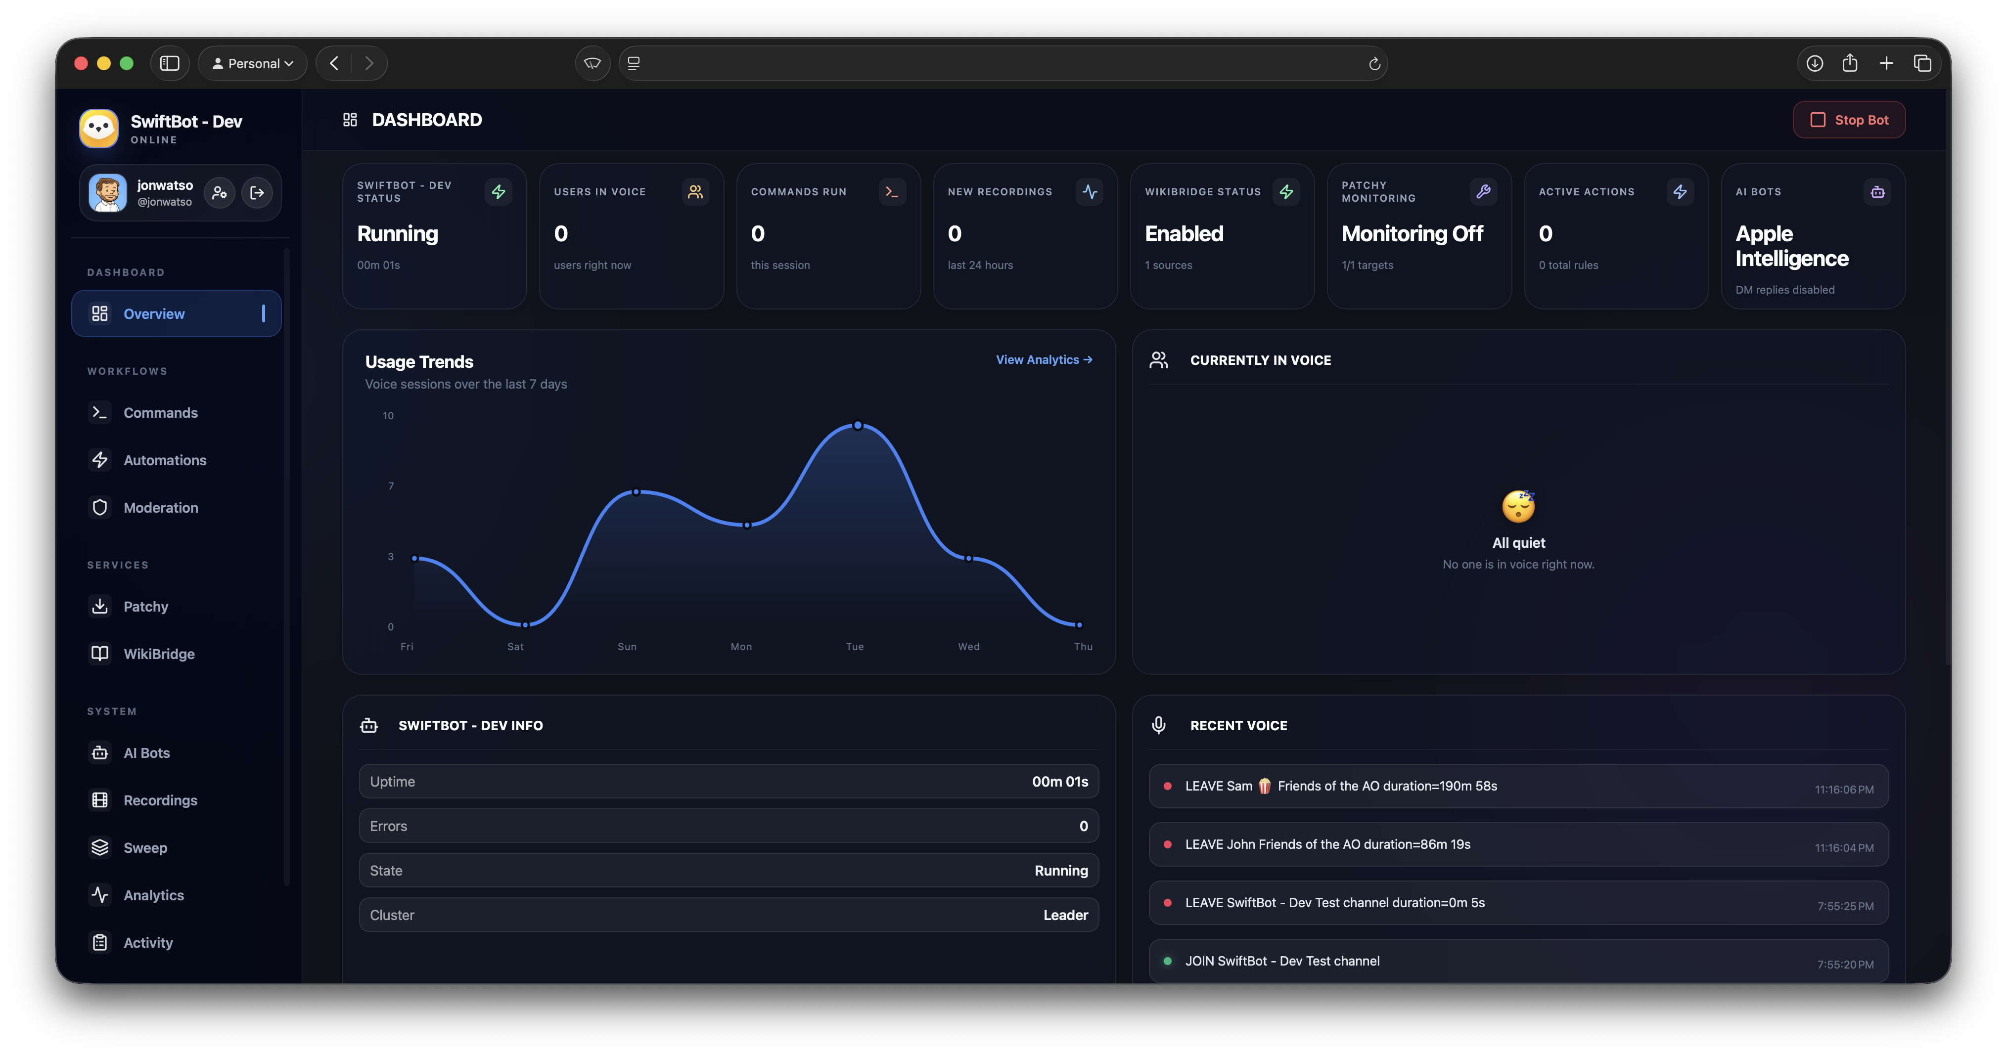2007x1057 pixels.
Task: Select the Overview sidebar item
Action: (x=176, y=314)
